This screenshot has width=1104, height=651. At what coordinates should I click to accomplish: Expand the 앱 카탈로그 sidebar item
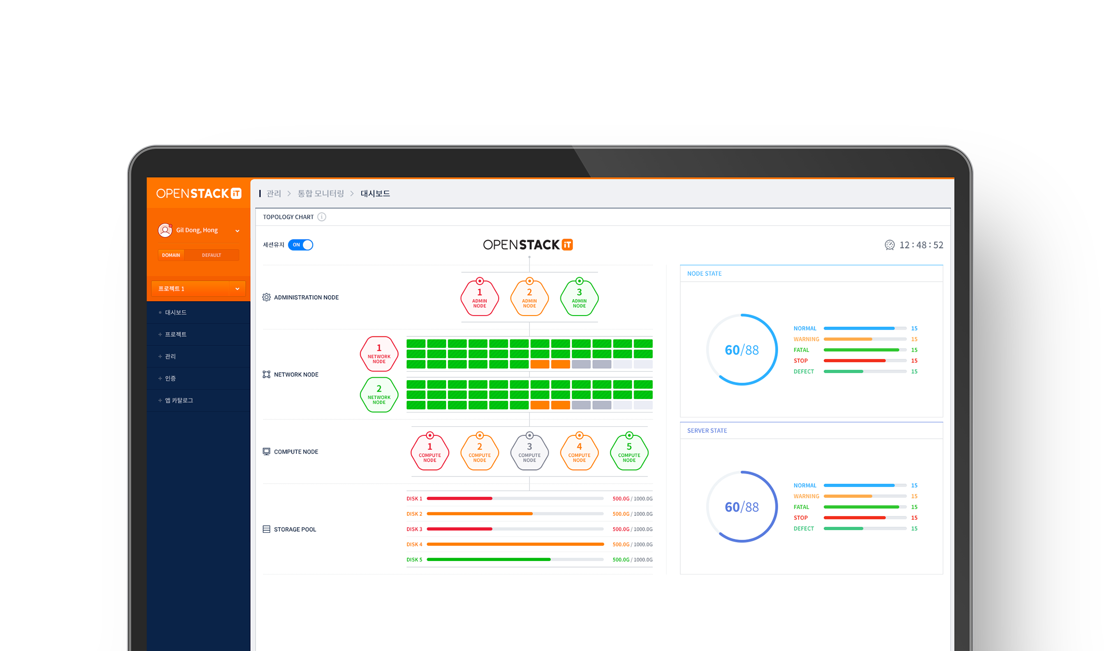click(x=179, y=401)
